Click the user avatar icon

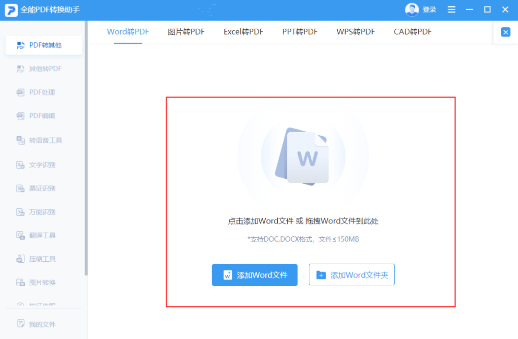point(412,10)
